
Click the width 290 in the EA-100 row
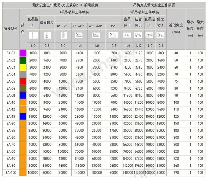(x=176, y=172)
